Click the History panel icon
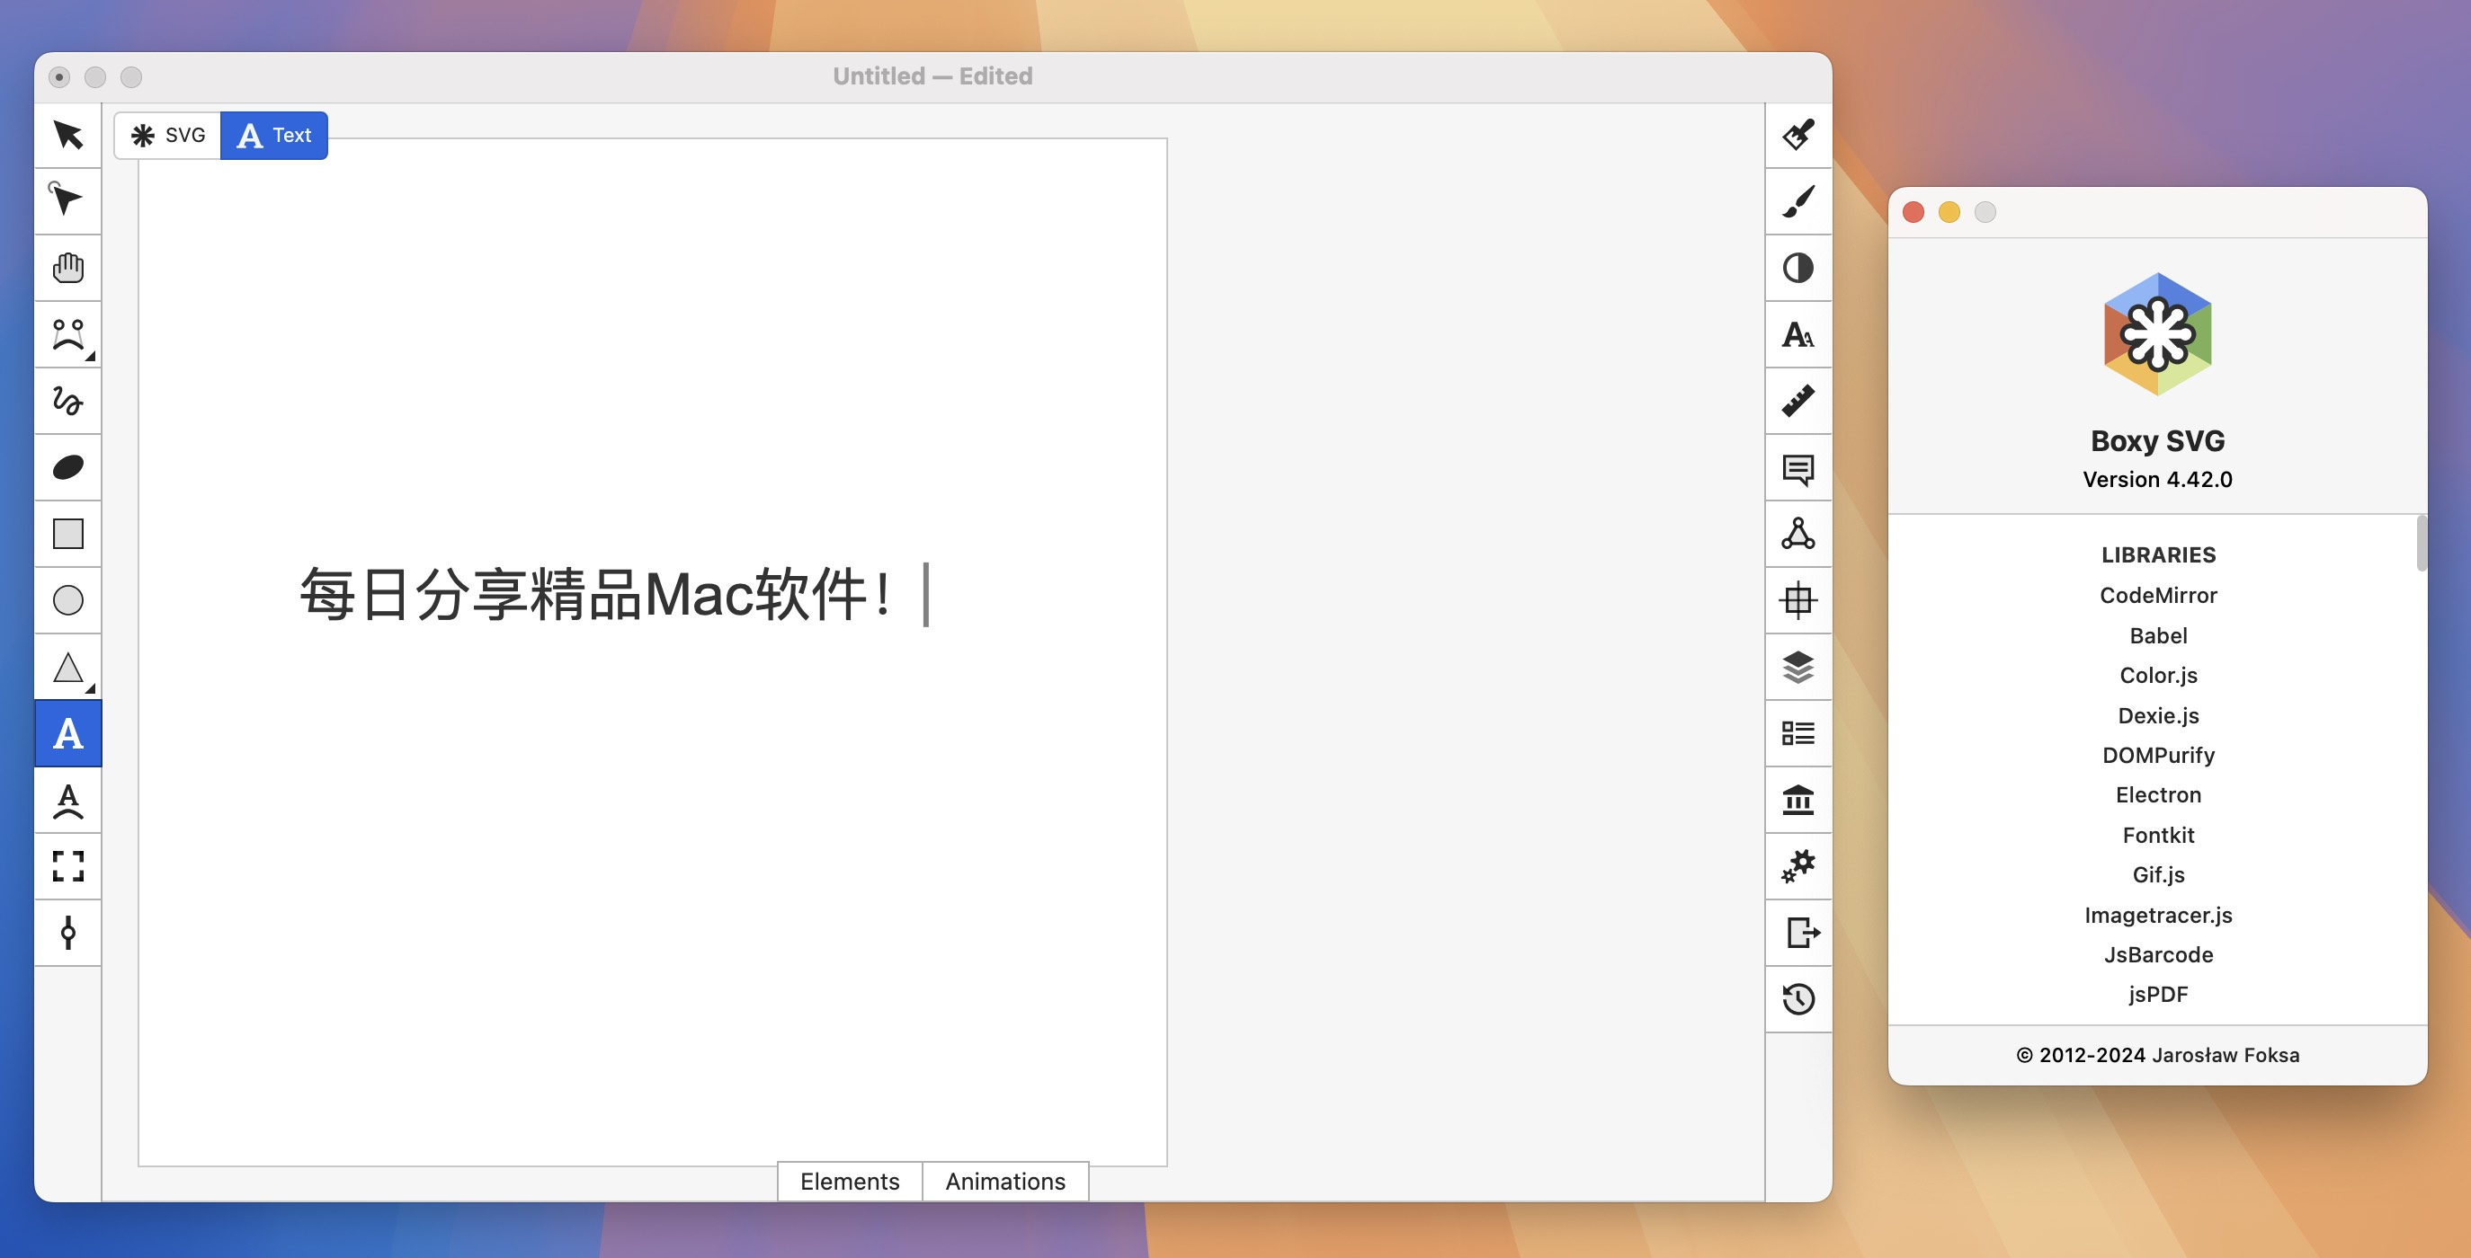This screenshot has height=1258, width=2471. coord(1797,998)
